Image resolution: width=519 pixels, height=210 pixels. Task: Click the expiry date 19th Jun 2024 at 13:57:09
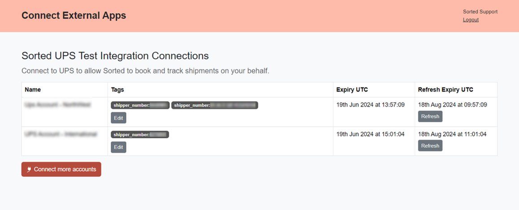tap(371, 105)
